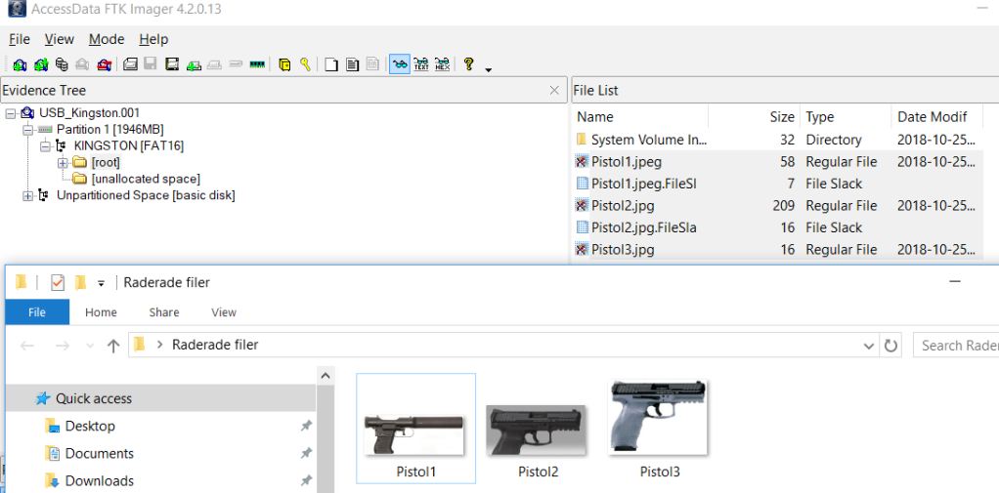This screenshot has height=493, width=999.
Task: Switch viewer to HEX mode
Action: pyautogui.click(x=443, y=64)
